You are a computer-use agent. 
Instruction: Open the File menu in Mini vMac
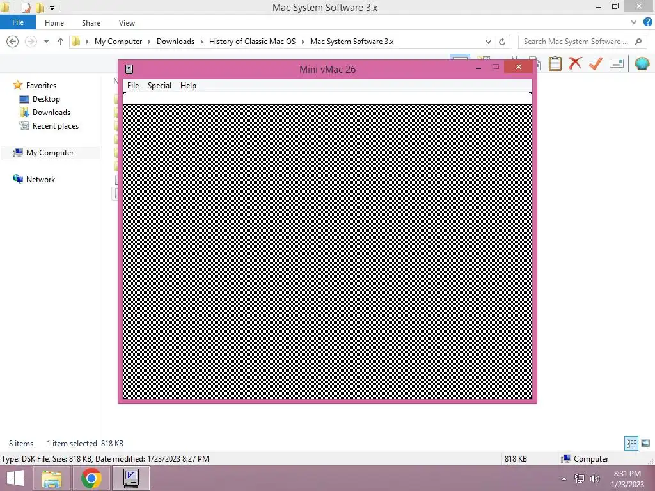[133, 86]
